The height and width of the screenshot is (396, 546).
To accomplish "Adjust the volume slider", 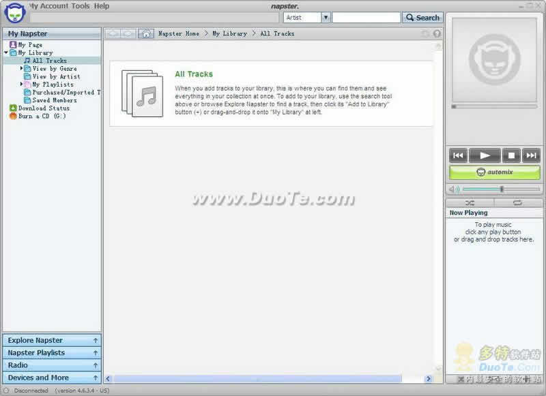I will click(x=502, y=189).
